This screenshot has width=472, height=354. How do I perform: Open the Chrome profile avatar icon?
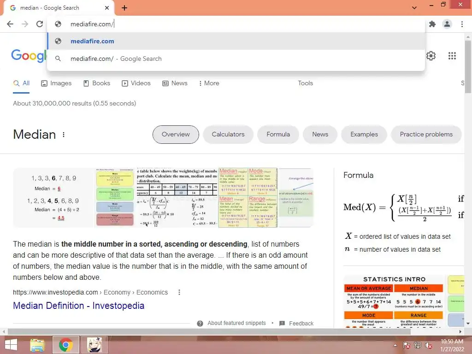point(447,24)
